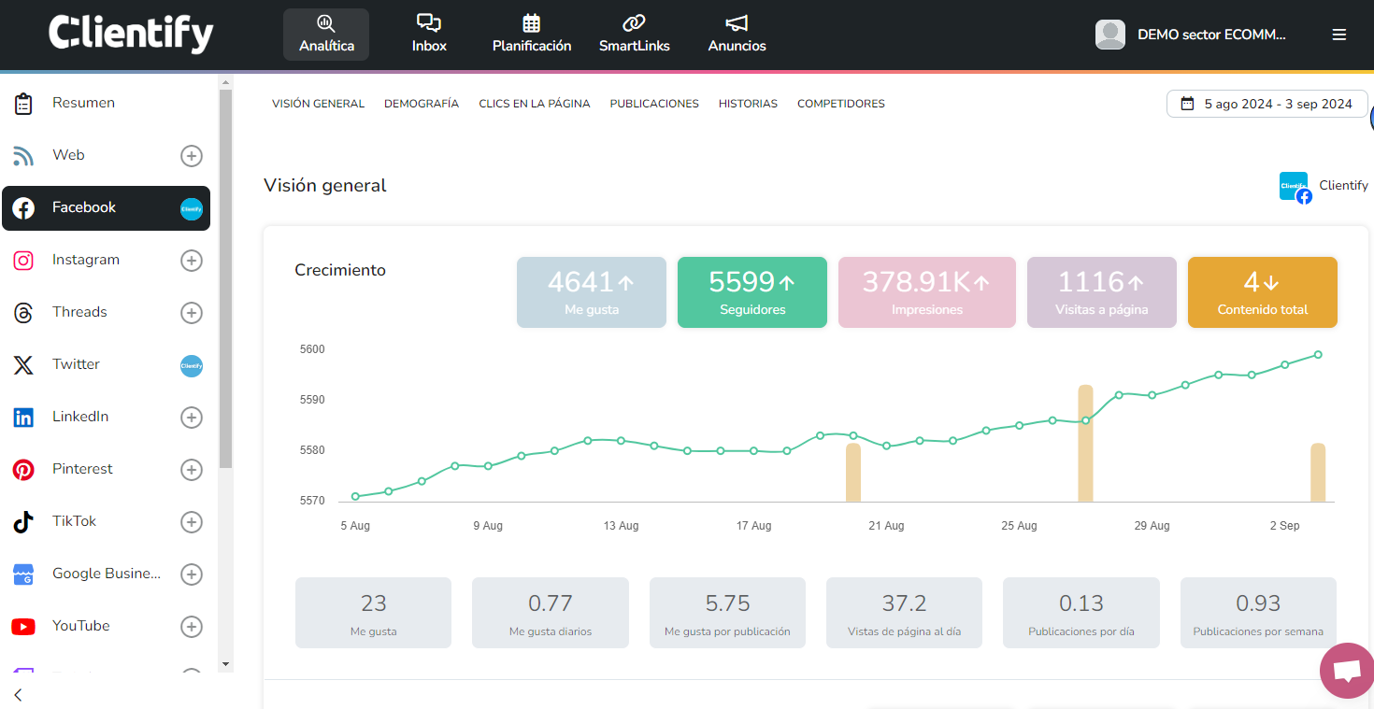Switch to the Historias tab

[748, 104]
